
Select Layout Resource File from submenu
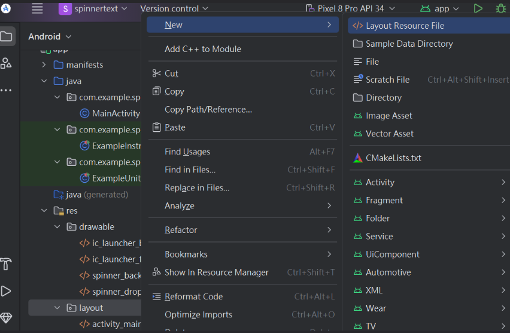(405, 26)
